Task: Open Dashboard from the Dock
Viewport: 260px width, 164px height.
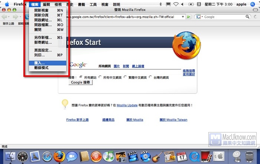Action: tap(23, 157)
